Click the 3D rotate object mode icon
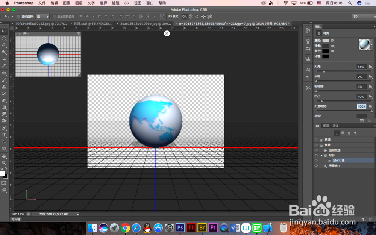376x235 pixels. click(184, 17)
